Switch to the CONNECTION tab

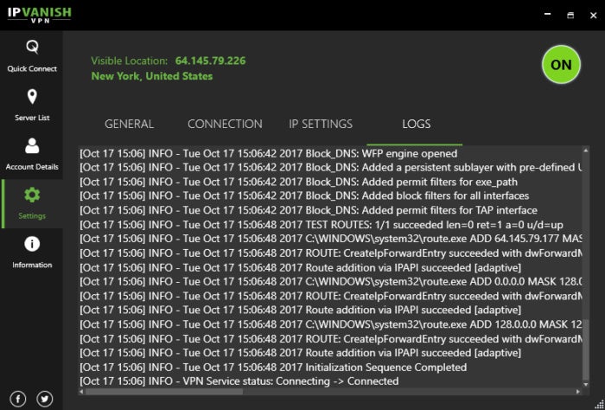click(225, 124)
